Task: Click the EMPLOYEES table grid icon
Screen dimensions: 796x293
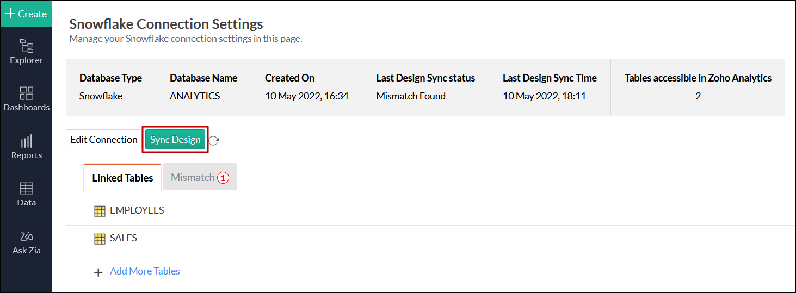Action: 100,211
